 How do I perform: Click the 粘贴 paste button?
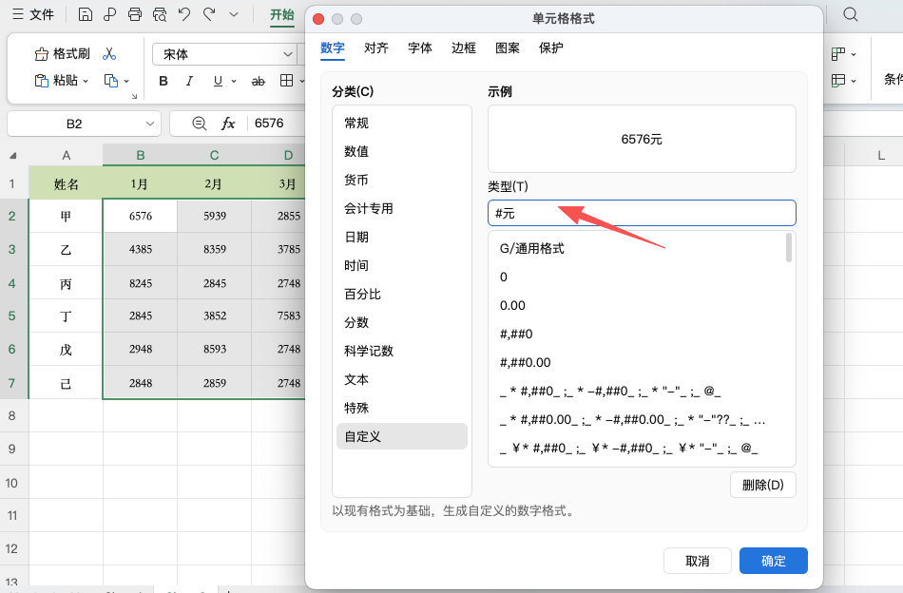[56, 80]
